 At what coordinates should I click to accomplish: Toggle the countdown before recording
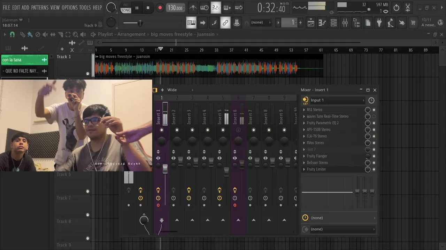pos(216,8)
